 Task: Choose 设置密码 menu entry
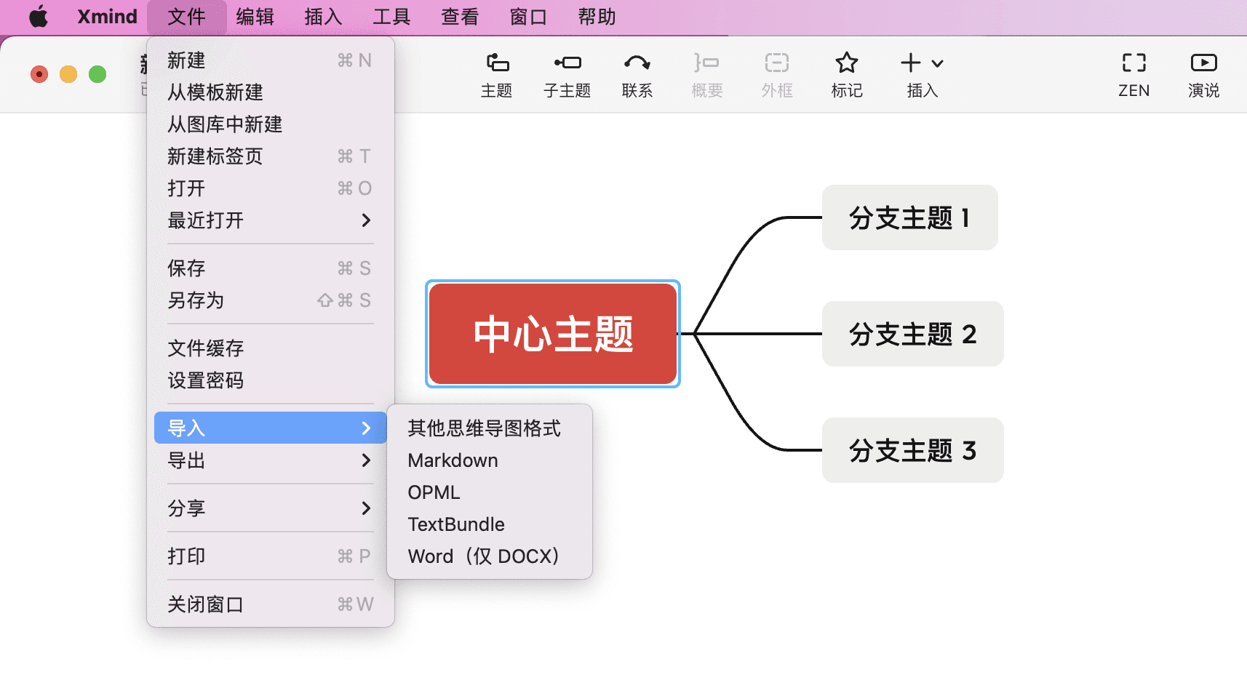tap(270, 380)
